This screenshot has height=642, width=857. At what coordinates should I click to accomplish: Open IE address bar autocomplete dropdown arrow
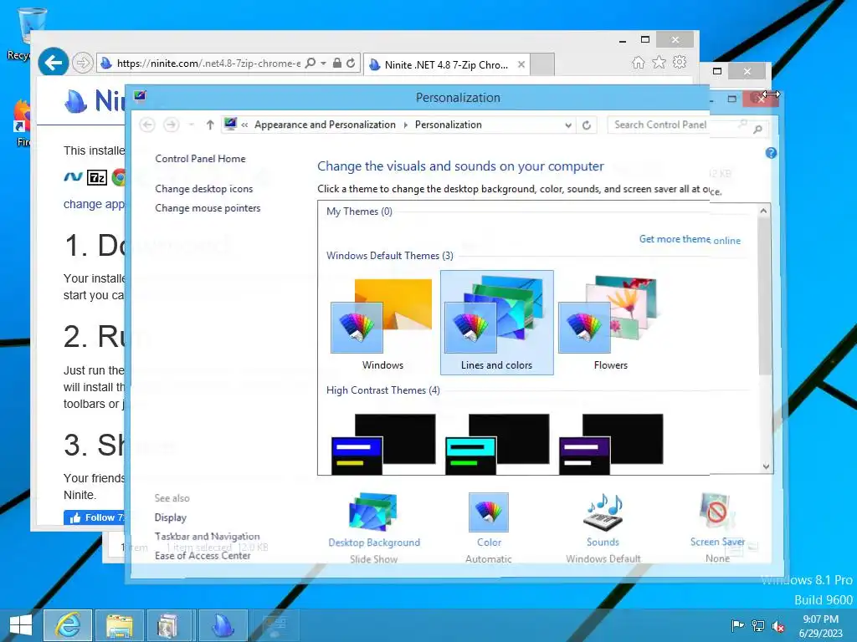coord(324,64)
